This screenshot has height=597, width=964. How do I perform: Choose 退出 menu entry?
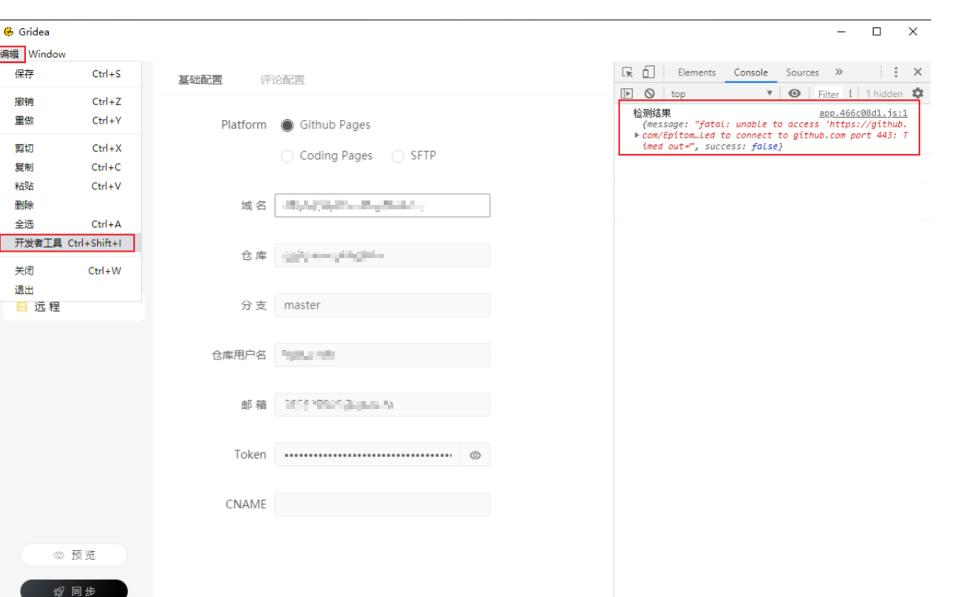pos(70,290)
